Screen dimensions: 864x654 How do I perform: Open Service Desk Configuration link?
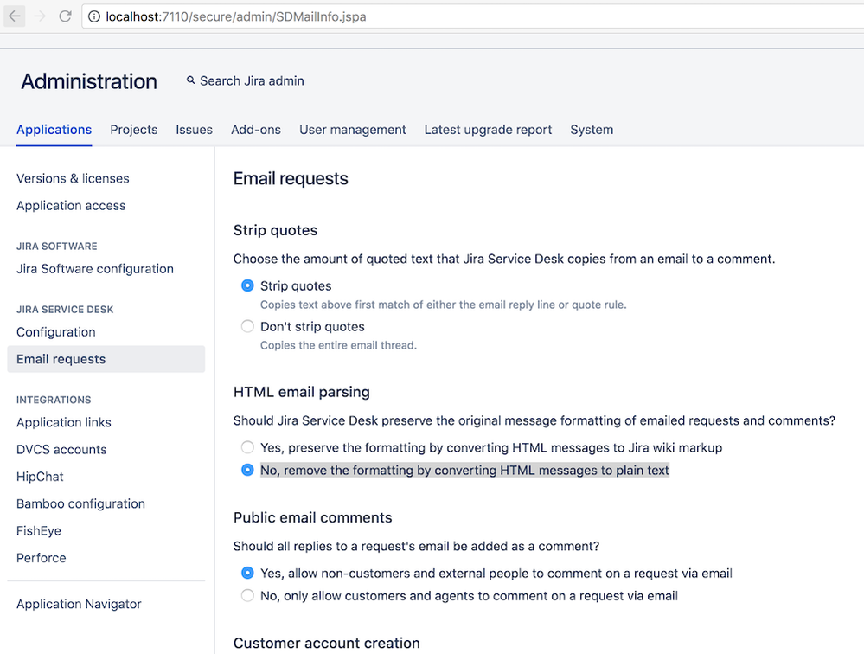click(x=55, y=332)
